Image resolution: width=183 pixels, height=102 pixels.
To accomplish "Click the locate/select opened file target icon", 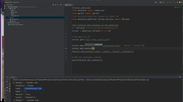I will pos(53,5).
